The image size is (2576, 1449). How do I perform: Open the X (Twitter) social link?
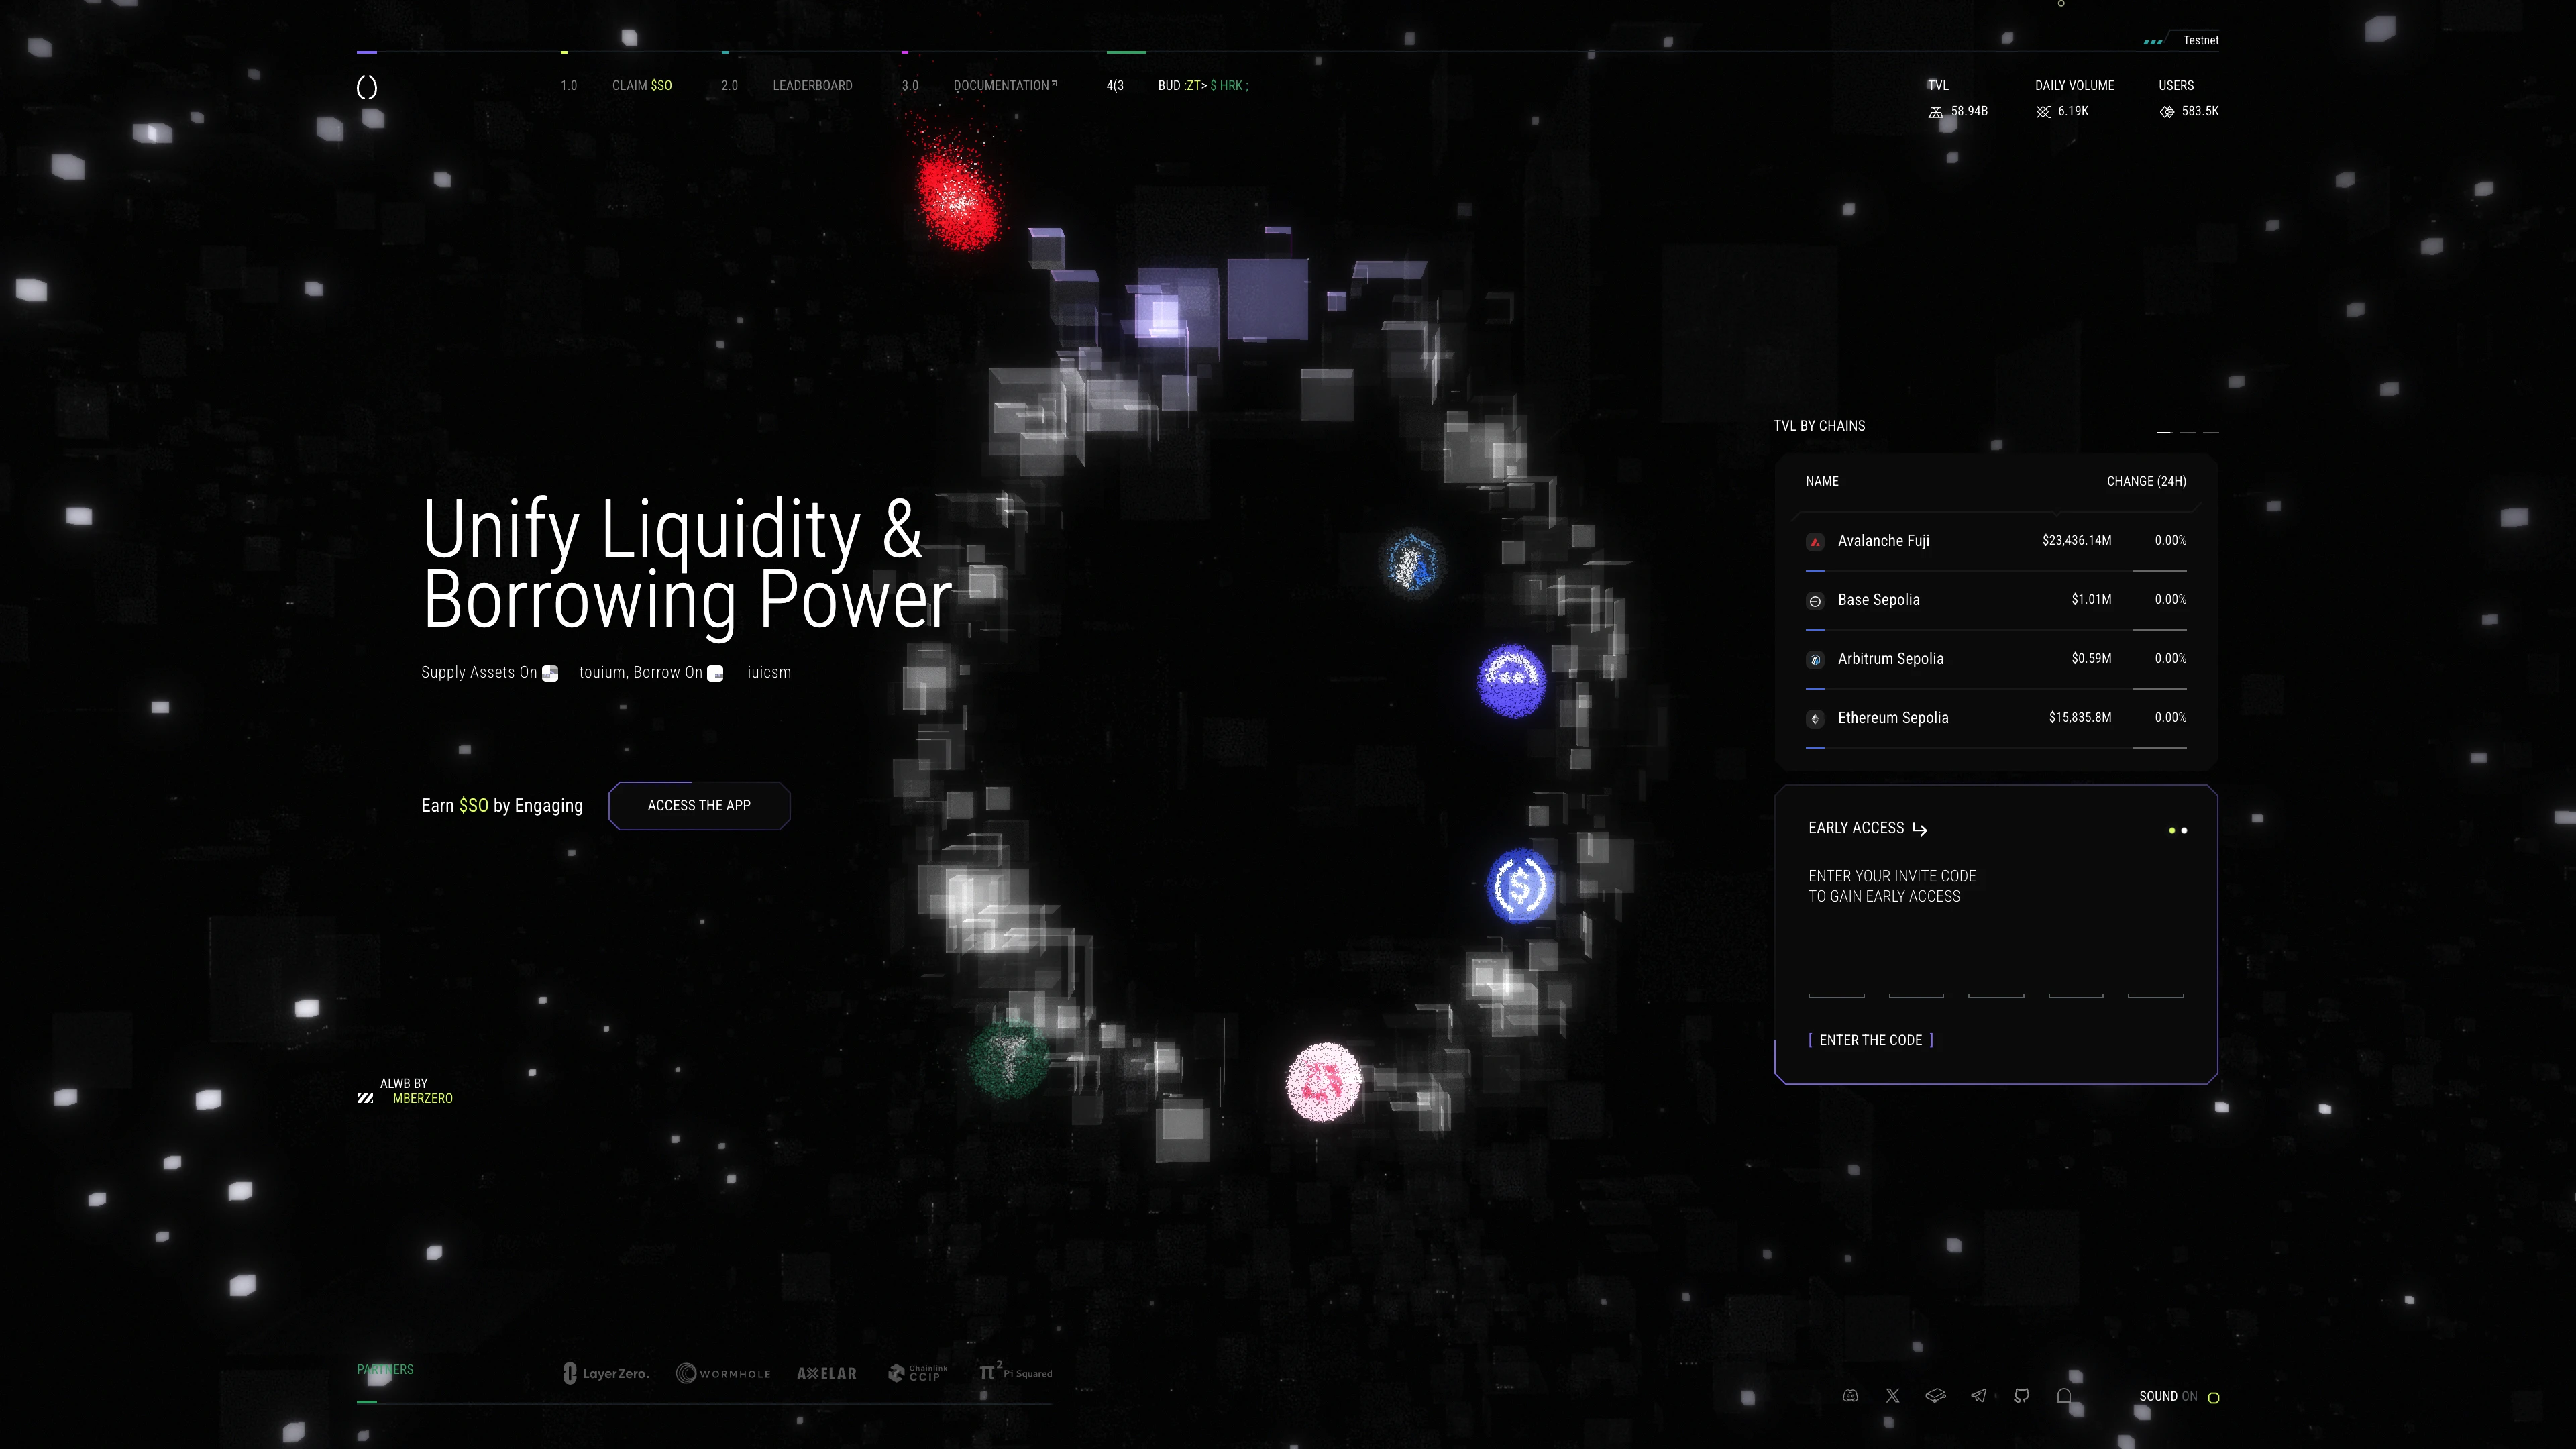1893,1397
